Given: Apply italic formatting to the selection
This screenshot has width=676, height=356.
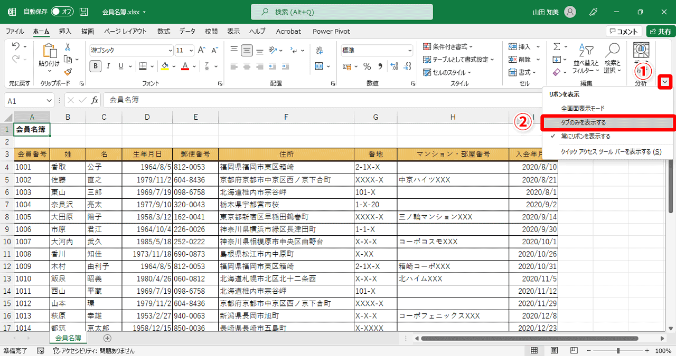Looking at the screenshot, I should tap(108, 65).
